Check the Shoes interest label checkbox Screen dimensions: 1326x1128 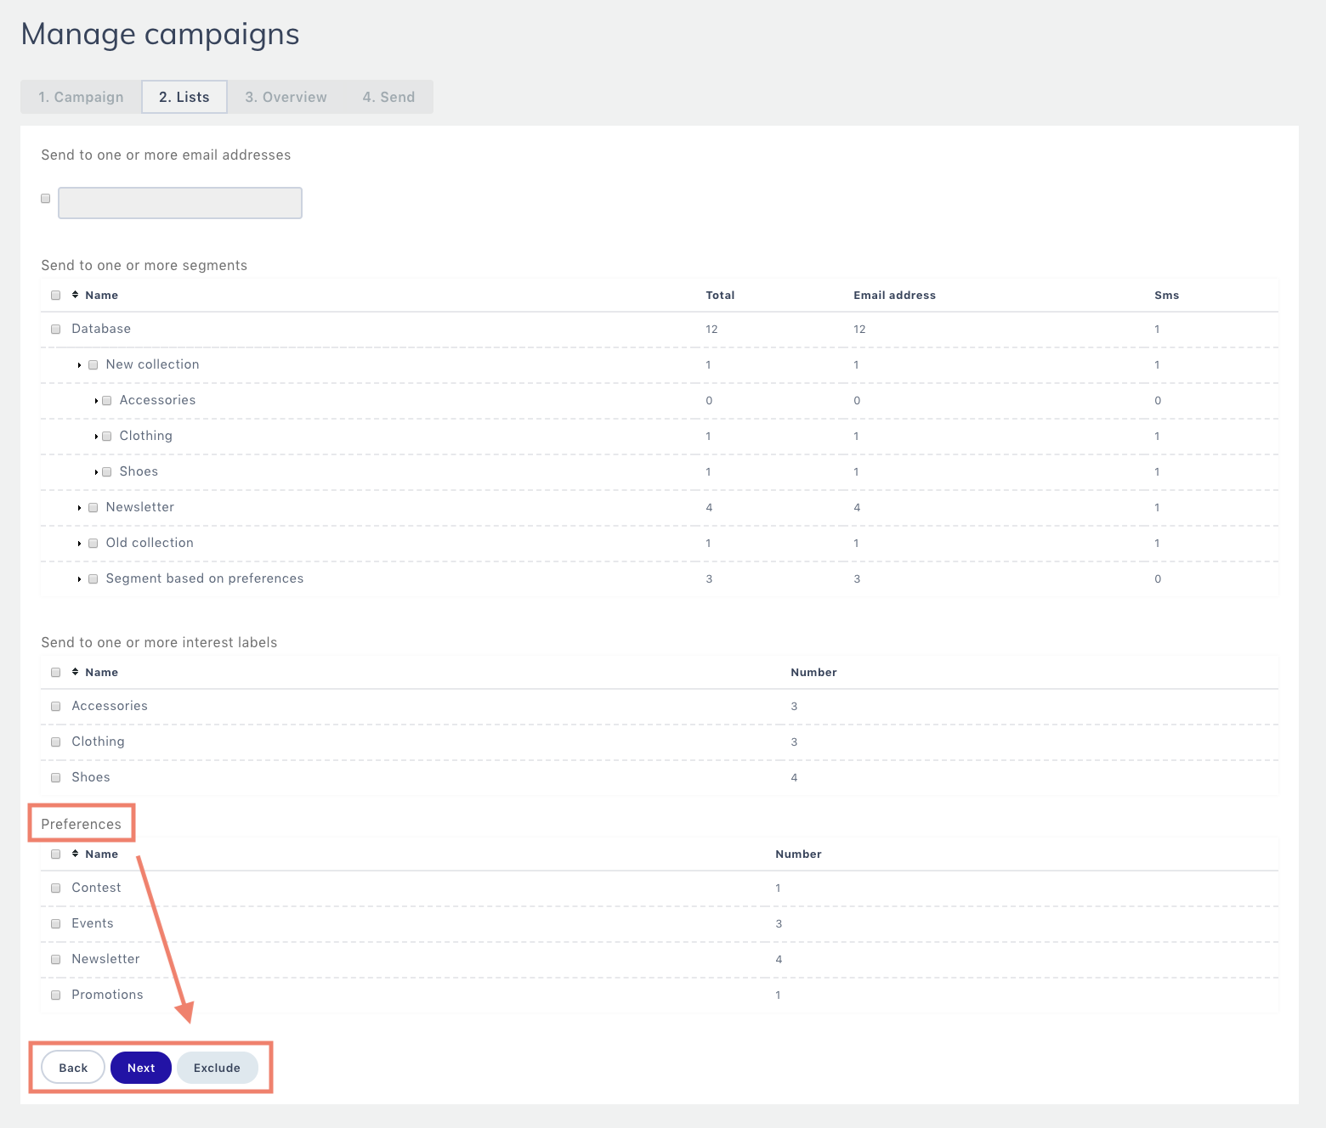pyautogui.click(x=56, y=778)
